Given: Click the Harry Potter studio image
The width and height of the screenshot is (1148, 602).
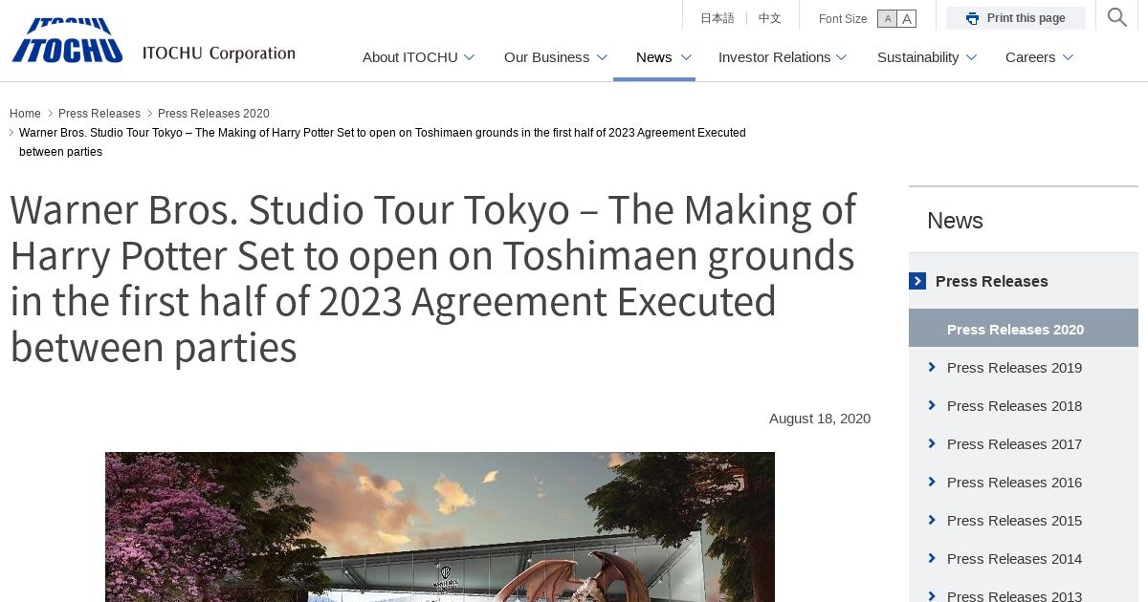Looking at the screenshot, I should pos(440,527).
